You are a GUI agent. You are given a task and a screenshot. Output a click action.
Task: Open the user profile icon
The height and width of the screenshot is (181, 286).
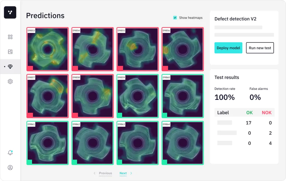[10, 168]
